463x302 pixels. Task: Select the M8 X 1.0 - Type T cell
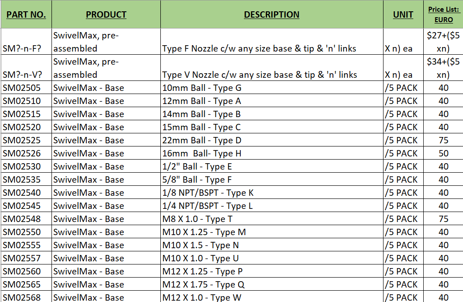(x=271, y=219)
